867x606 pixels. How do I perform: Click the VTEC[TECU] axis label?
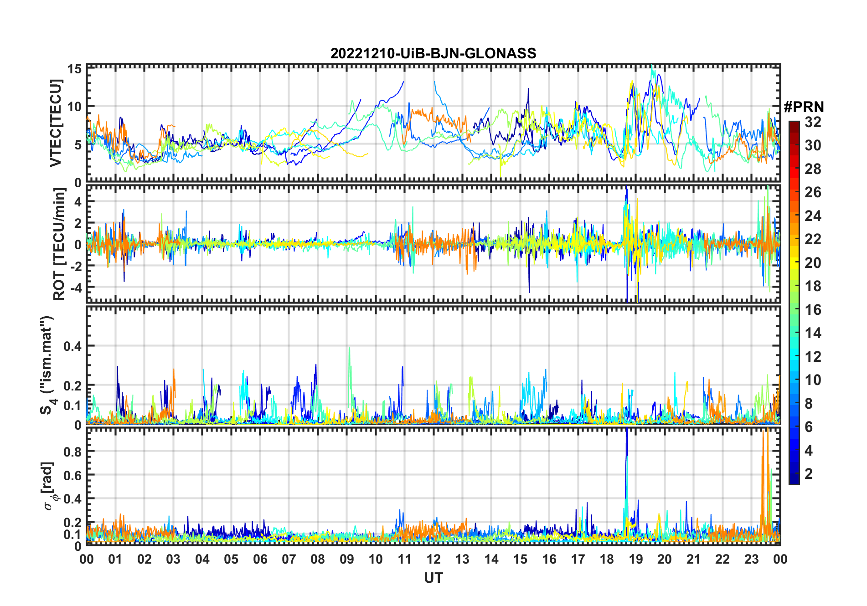click(56, 123)
